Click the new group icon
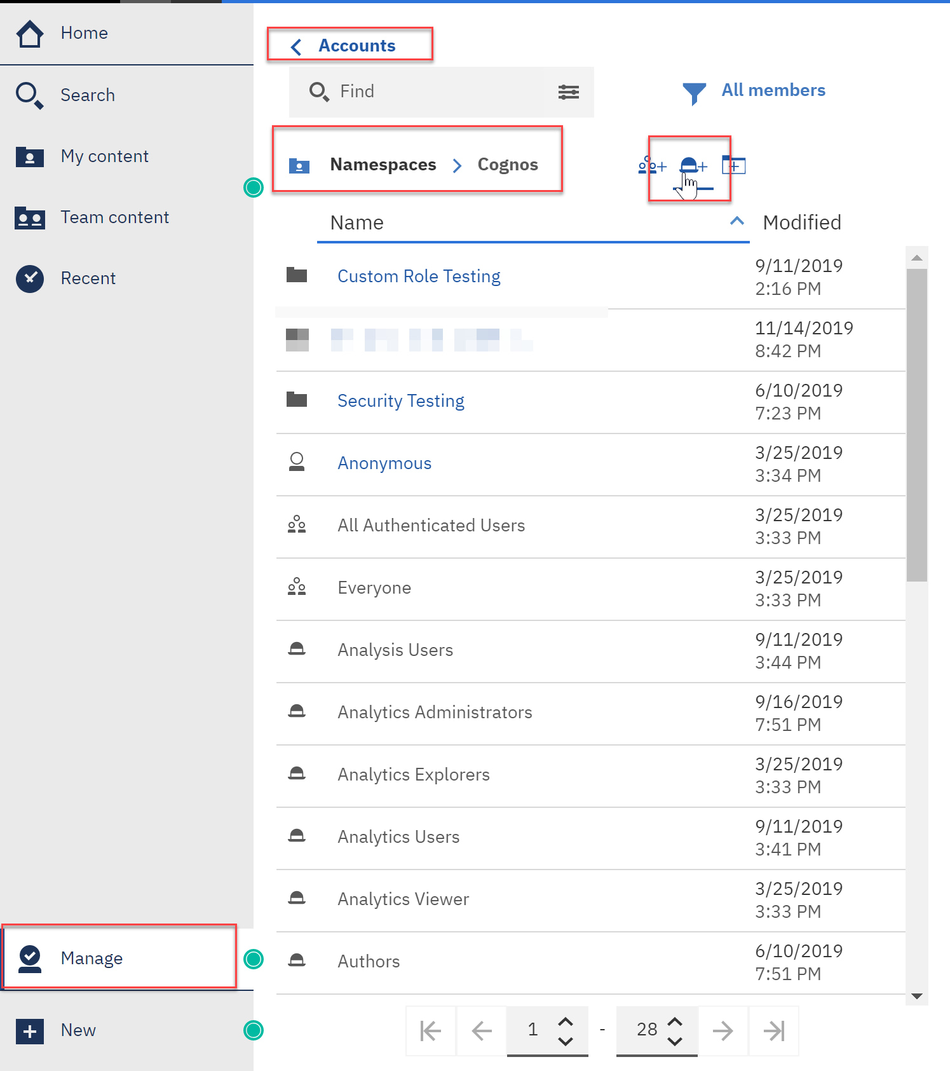The width and height of the screenshot is (950, 1071). [x=651, y=166]
